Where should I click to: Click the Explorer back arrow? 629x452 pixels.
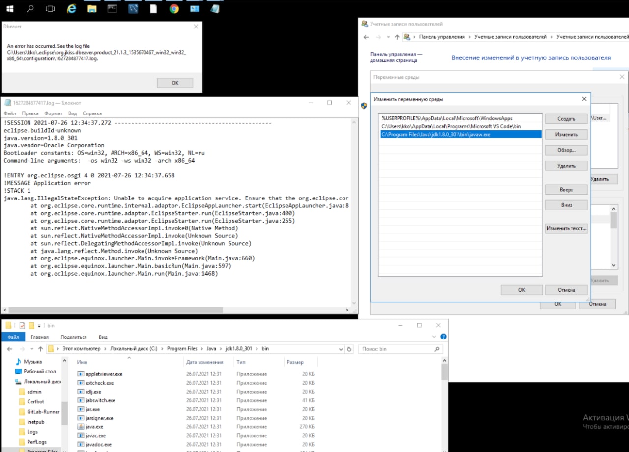pos(10,349)
